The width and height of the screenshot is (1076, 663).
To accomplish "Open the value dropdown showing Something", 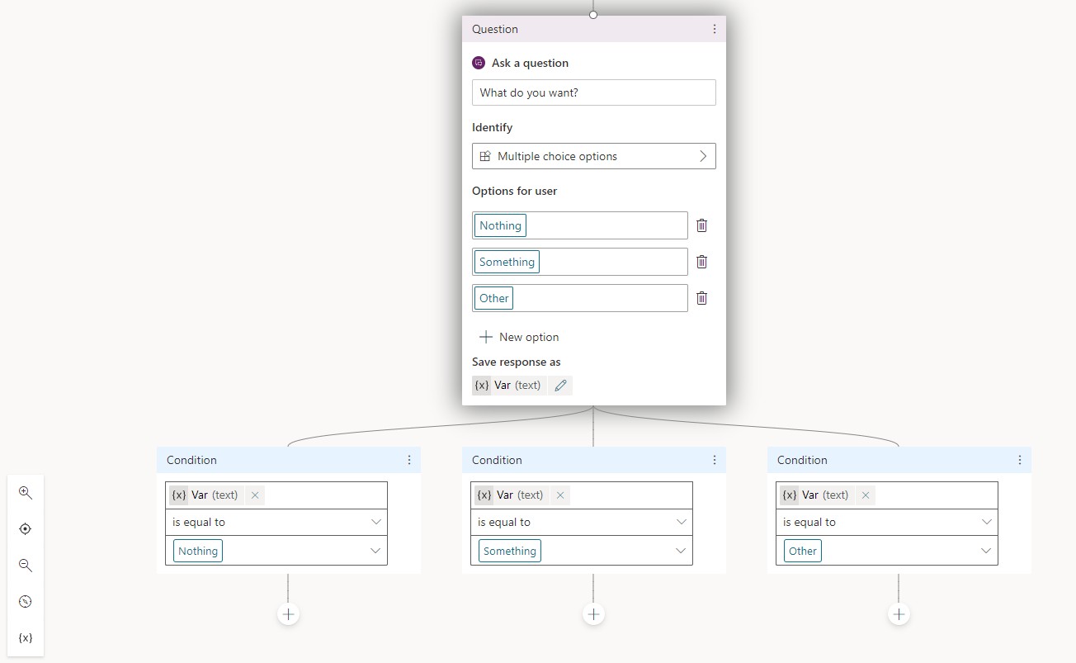I will point(582,551).
